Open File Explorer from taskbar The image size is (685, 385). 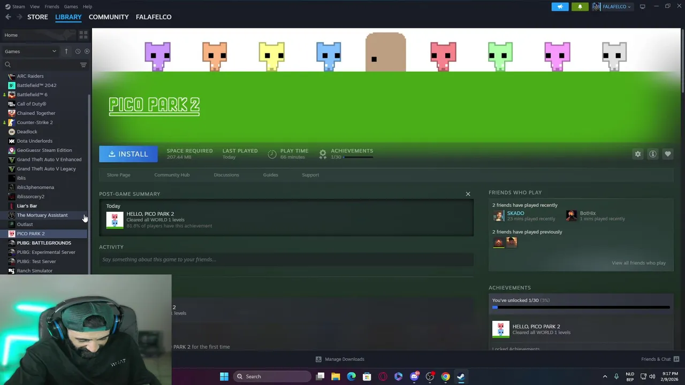(336, 376)
